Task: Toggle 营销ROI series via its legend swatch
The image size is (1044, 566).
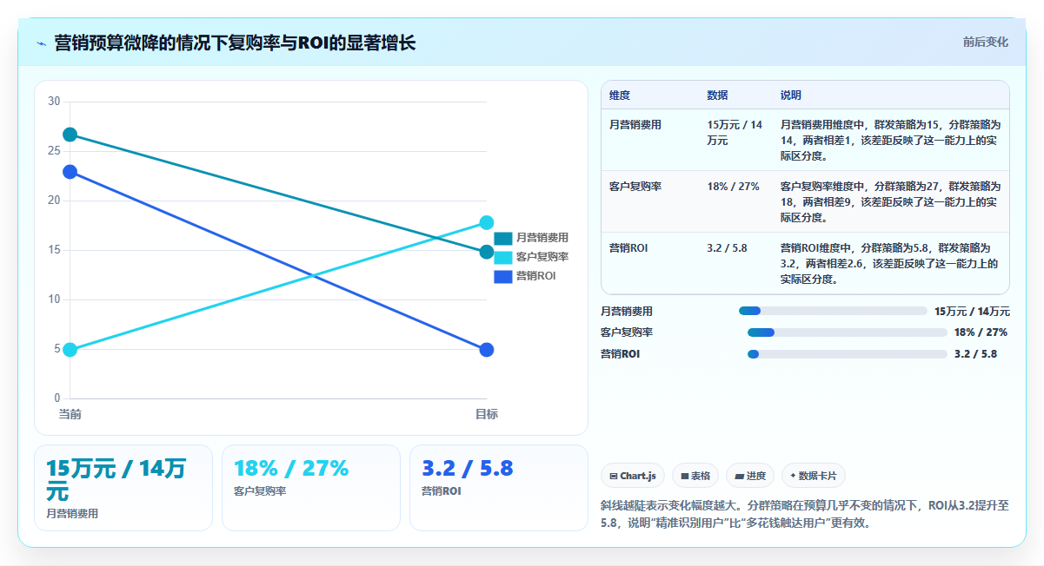Action: pos(502,276)
